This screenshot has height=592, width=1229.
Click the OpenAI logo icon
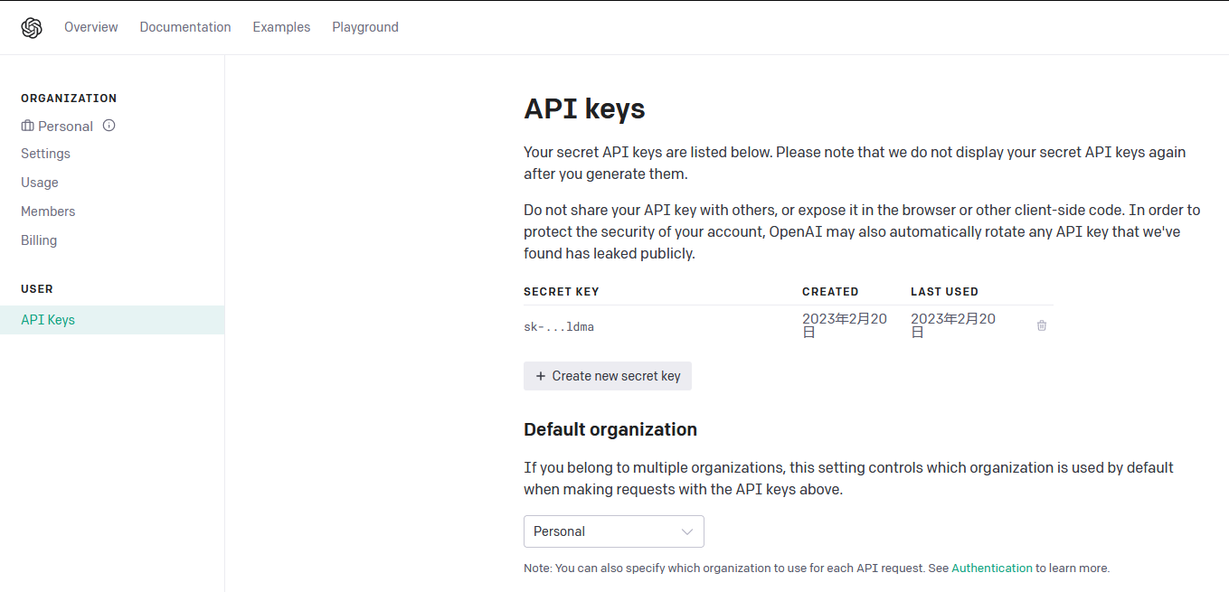pyautogui.click(x=32, y=28)
